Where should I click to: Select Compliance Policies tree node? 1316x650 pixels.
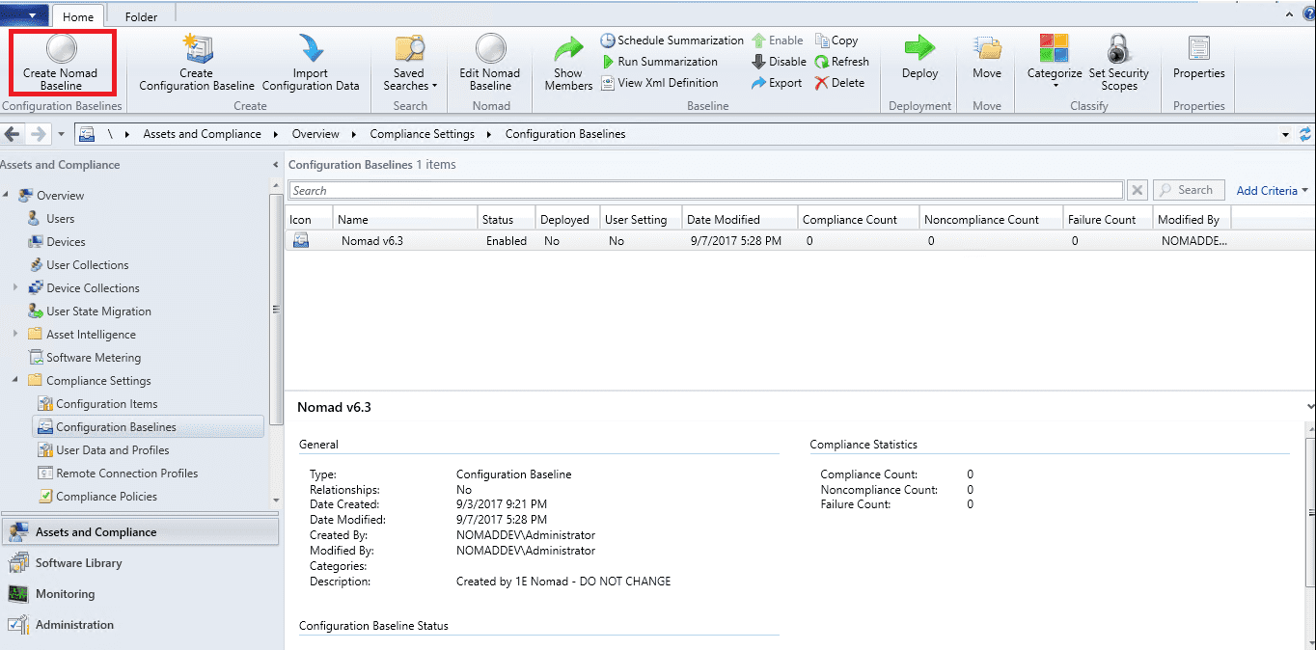[107, 497]
